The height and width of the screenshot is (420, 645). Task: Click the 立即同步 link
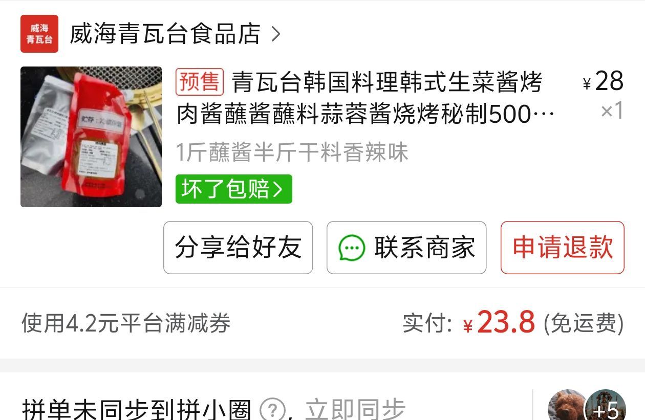coord(355,410)
